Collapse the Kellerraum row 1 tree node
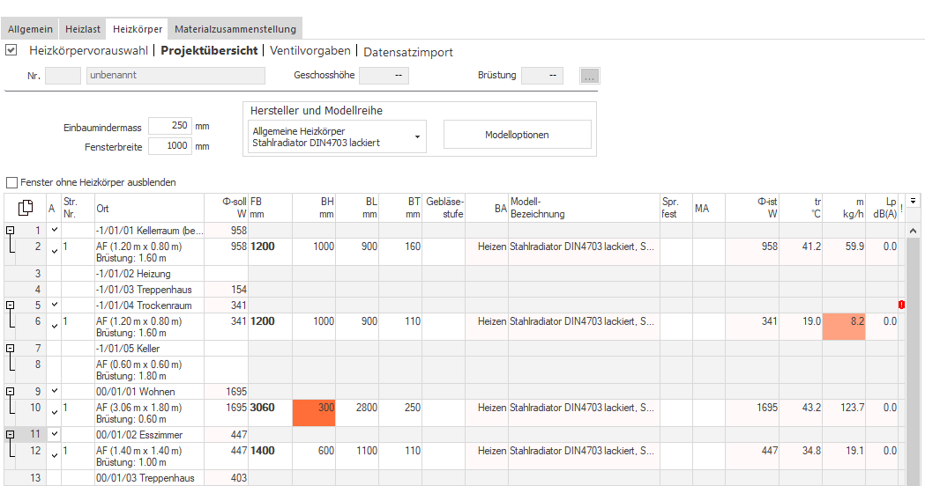 [x=10, y=231]
